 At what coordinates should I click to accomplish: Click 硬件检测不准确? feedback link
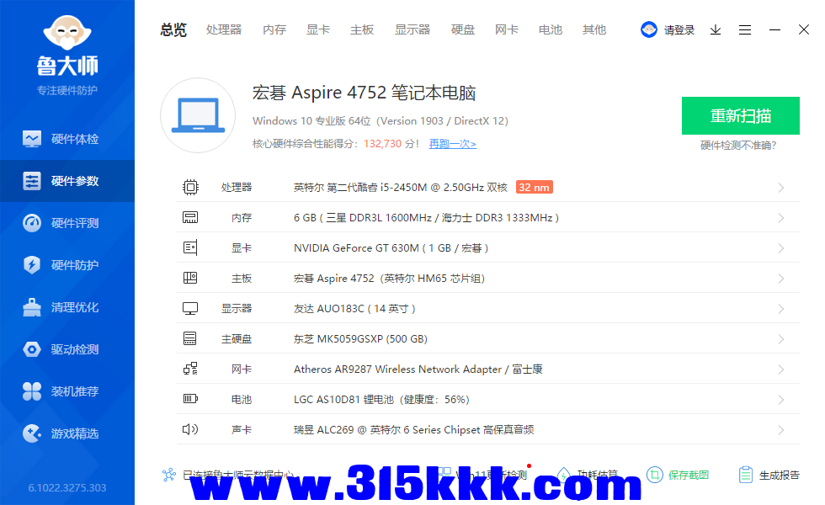[x=738, y=145]
